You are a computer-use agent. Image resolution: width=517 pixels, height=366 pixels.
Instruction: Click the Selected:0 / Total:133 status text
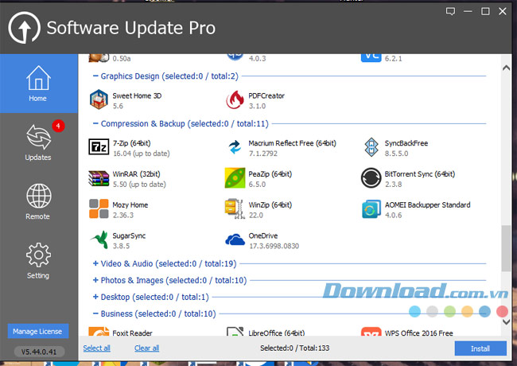pyautogui.click(x=295, y=348)
